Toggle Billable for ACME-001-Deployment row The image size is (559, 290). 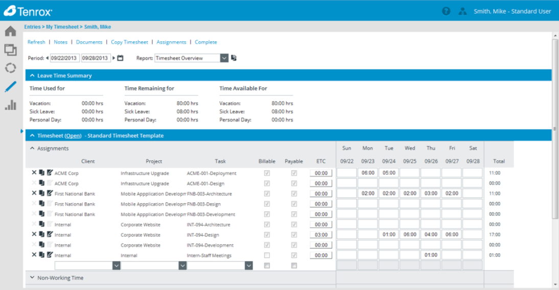[267, 173]
